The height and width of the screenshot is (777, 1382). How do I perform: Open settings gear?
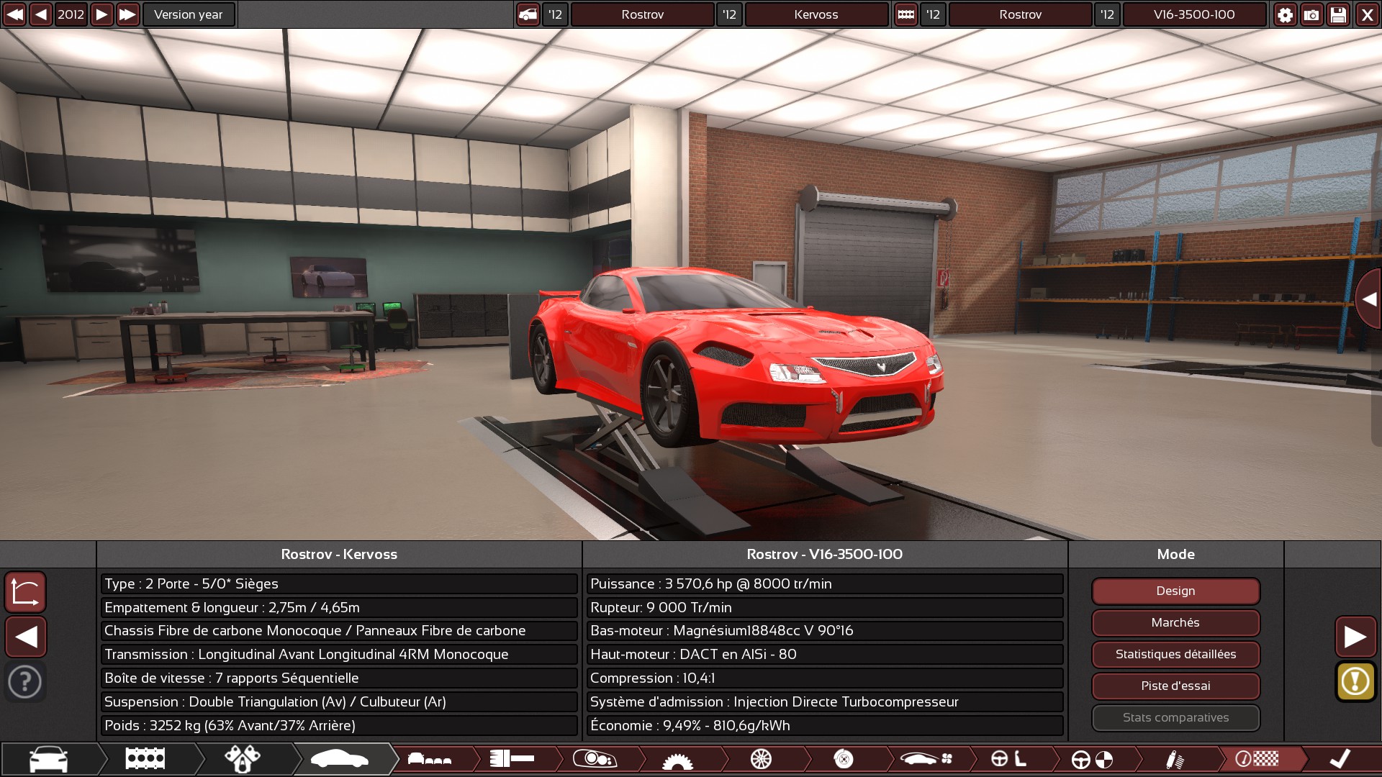(x=1285, y=14)
